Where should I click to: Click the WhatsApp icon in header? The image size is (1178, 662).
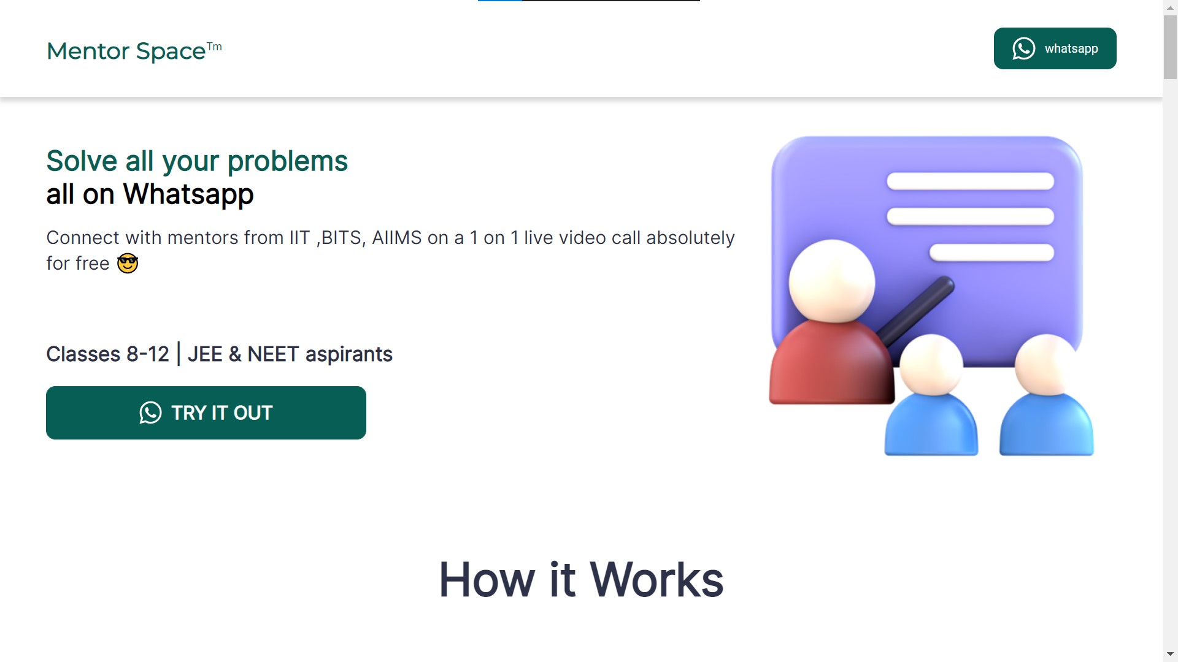click(1023, 48)
